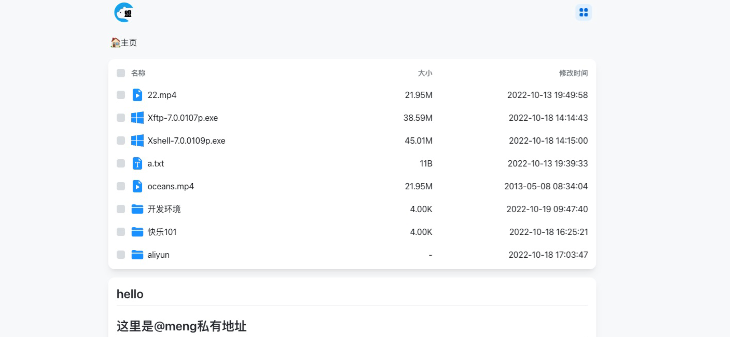Open the Xshell-7.0.0109p.exe file name
Viewport: 730px width, 337px height.
(x=186, y=141)
